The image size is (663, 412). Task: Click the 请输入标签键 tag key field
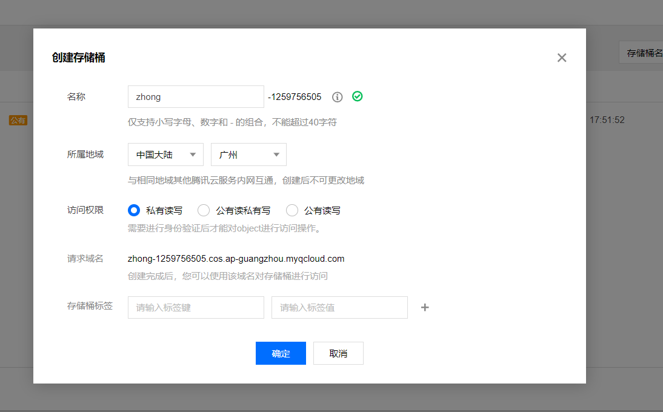pyautogui.click(x=196, y=308)
